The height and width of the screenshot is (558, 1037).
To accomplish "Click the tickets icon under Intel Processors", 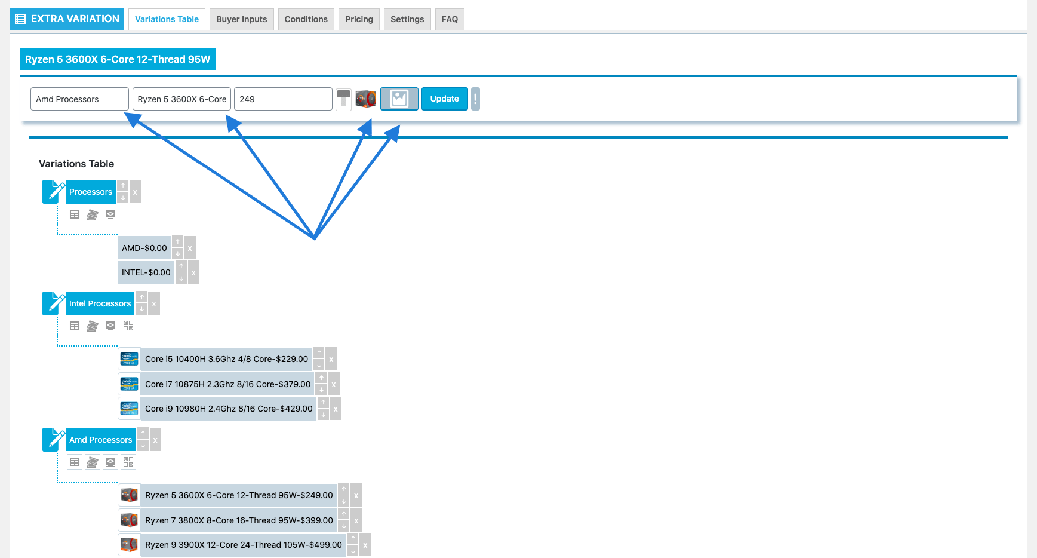I will click(93, 326).
